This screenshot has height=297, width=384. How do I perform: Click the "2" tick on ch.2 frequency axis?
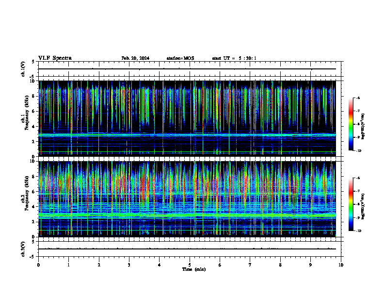34,222
